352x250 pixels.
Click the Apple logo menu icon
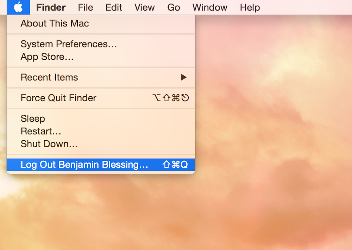click(18, 7)
